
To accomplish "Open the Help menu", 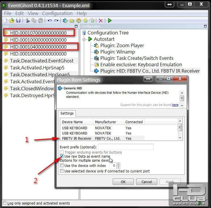I will 82,13.
